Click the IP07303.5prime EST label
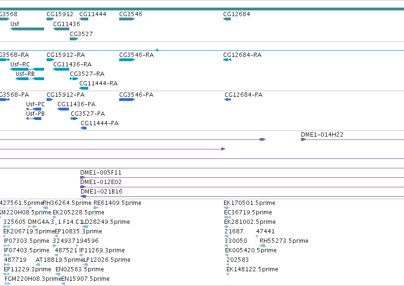This screenshot has height=286, width=404. tap(27, 241)
